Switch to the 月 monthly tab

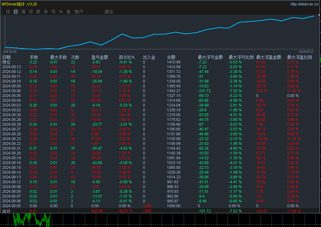click(x=31, y=12)
